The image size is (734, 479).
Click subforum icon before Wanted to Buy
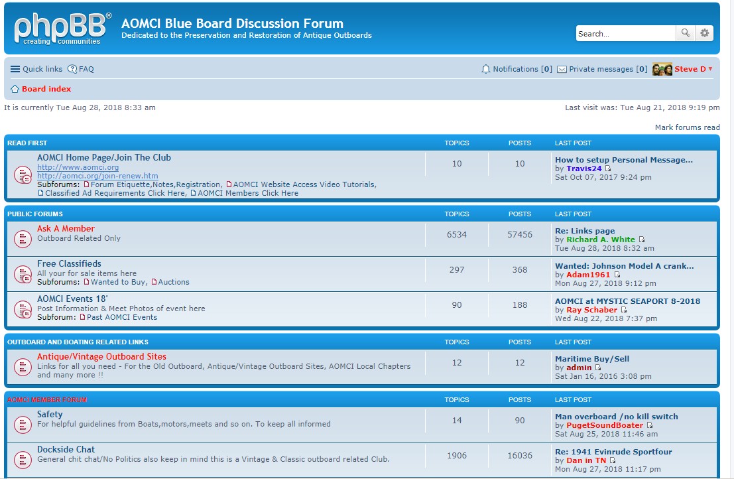[86, 282]
